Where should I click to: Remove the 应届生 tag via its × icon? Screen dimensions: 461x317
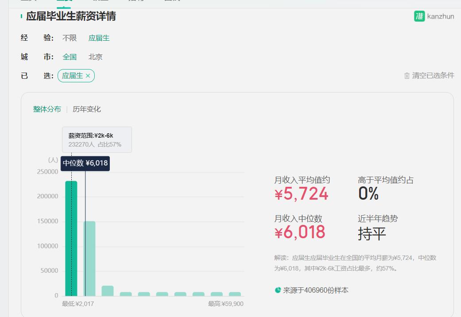(88, 76)
